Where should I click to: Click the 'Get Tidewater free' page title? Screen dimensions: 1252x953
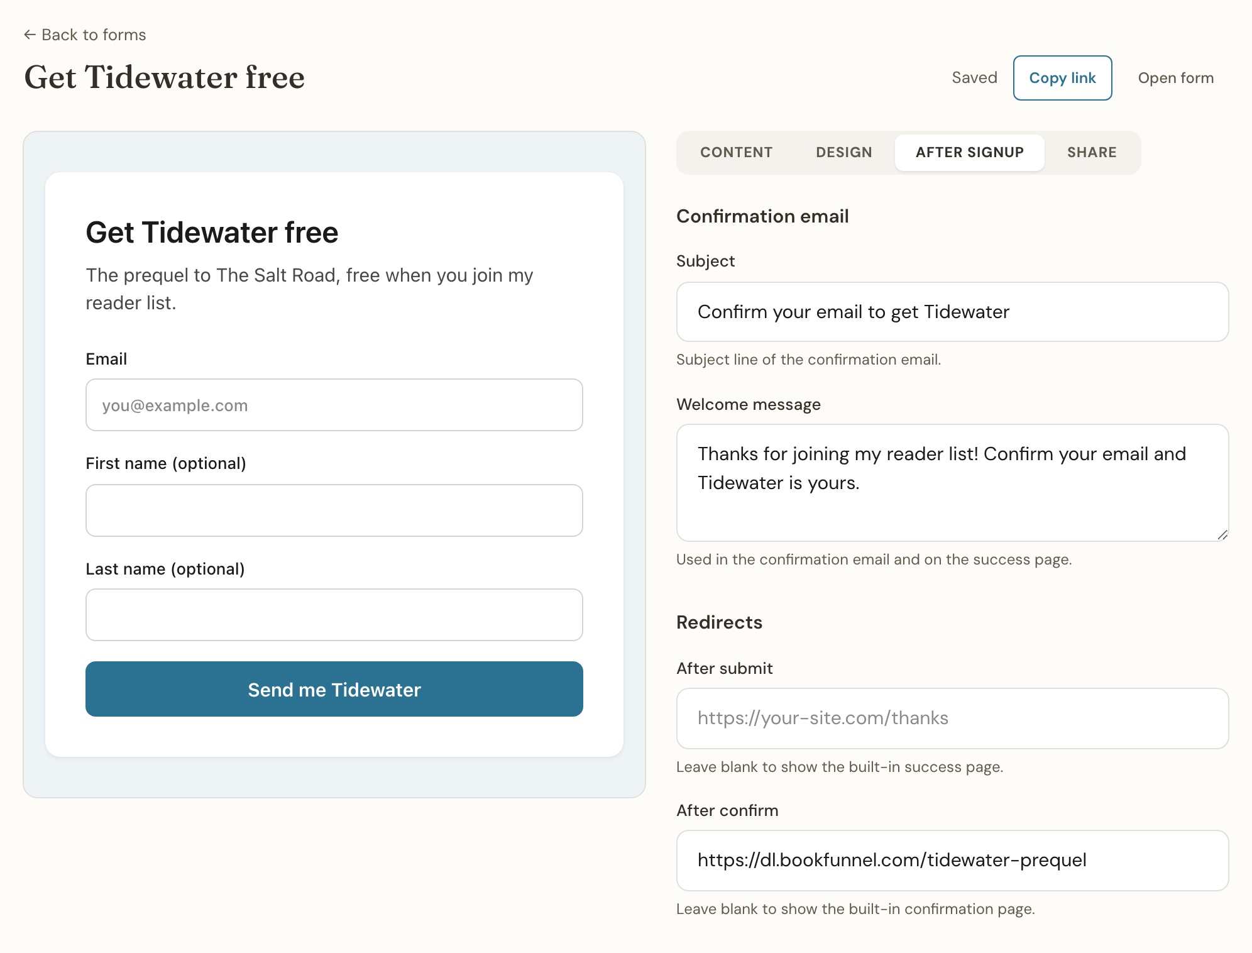[x=164, y=77]
